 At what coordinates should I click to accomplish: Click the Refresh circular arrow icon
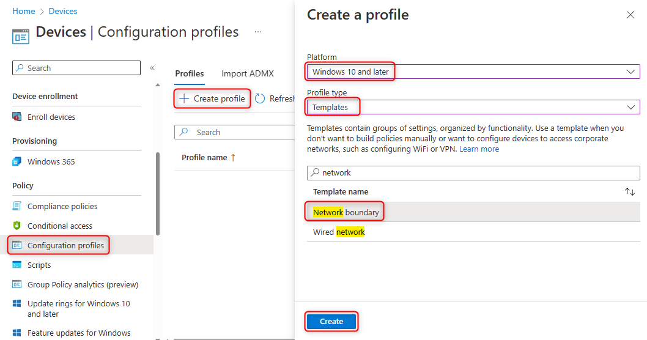click(260, 98)
